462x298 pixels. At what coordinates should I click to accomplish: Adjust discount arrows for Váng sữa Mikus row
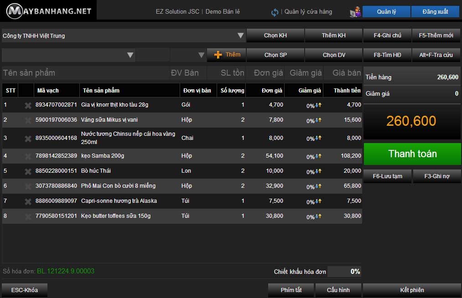(318, 120)
